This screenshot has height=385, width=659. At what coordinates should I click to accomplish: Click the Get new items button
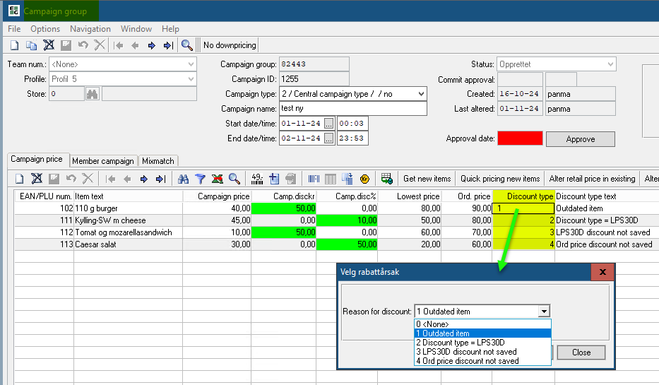427,179
